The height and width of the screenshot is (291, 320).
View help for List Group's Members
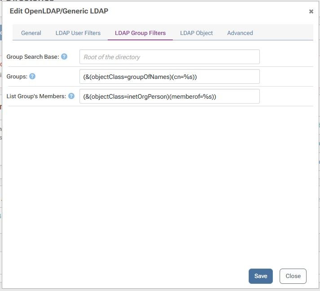pyautogui.click(x=71, y=96)
